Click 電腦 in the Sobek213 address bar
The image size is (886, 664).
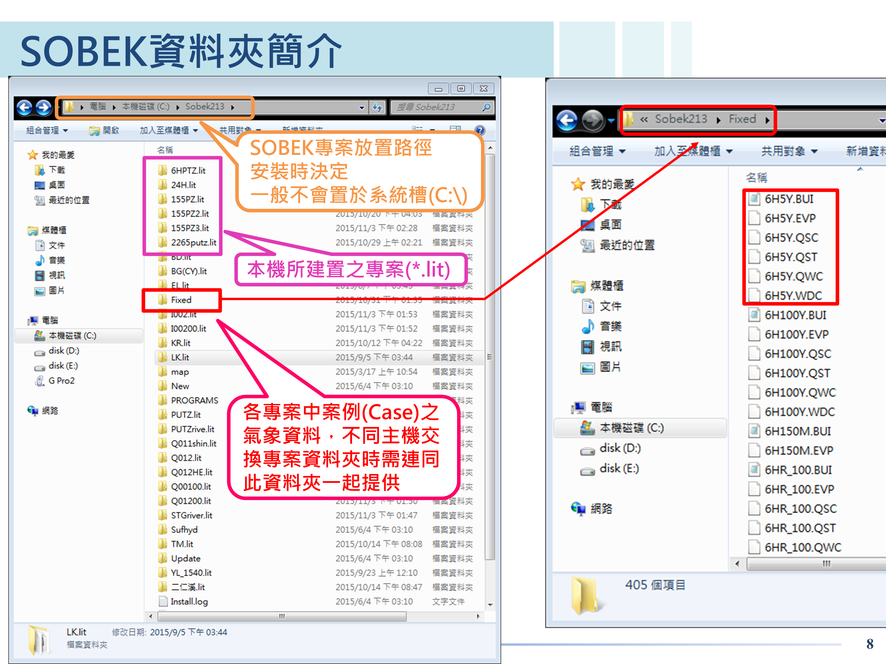point(98,107)
